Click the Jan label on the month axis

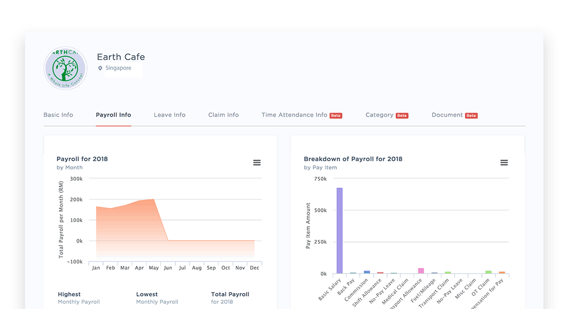click(x=96, y=268)
